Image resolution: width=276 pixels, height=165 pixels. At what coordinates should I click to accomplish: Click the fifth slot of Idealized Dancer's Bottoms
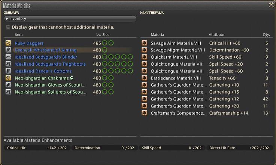[x=130, y=71]
